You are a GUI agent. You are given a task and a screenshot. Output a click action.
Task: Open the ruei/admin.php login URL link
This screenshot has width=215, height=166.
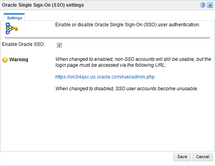pyautogui.click(x=105, y=77)
